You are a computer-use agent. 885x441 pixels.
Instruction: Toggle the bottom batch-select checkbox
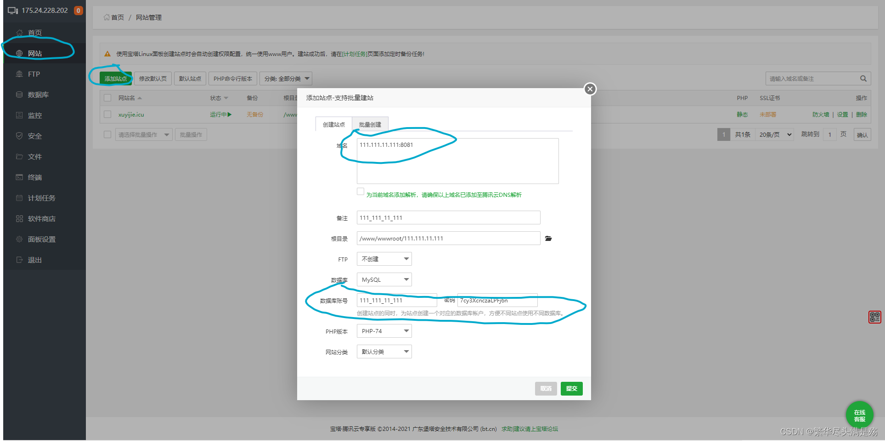[107, 134]
